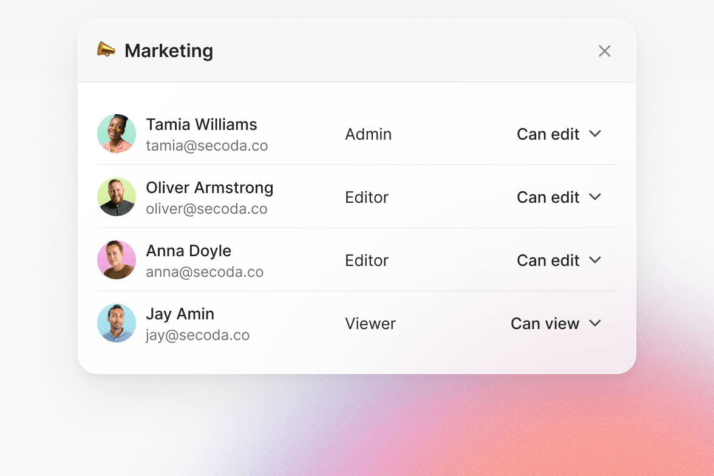Click the tamia@secoda.co email address

coord(206,146)
